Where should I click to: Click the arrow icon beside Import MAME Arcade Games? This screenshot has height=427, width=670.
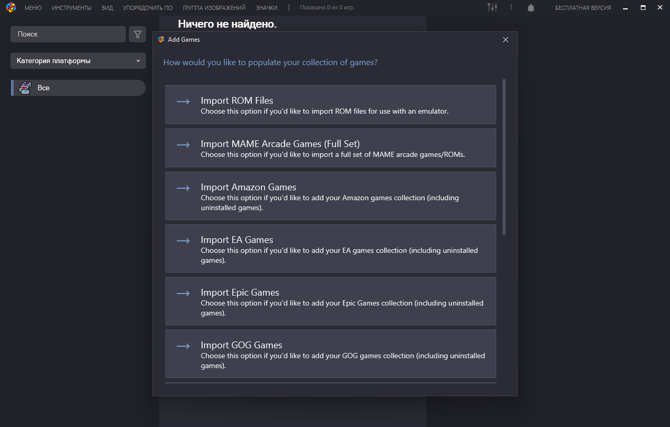coord(183,145)
